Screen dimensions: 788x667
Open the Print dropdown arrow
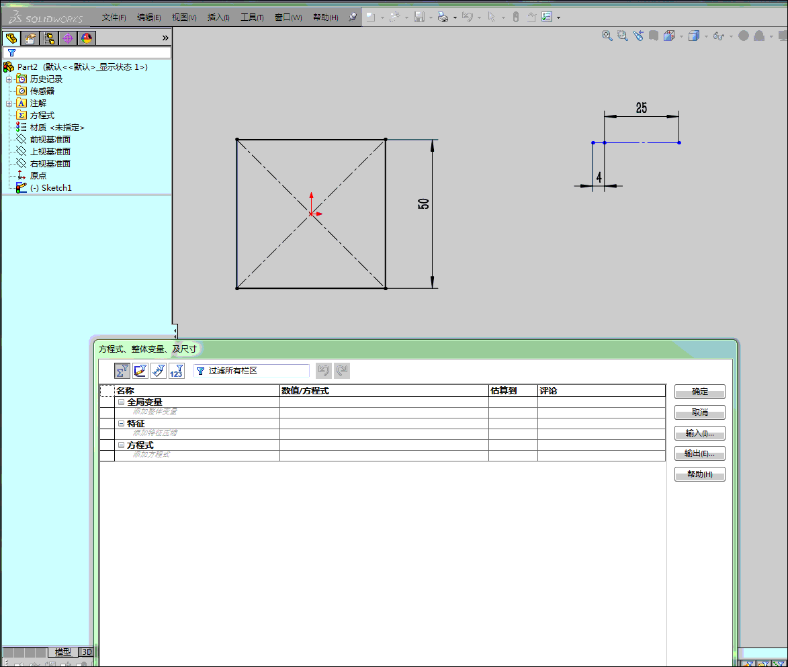click(455, 17)
